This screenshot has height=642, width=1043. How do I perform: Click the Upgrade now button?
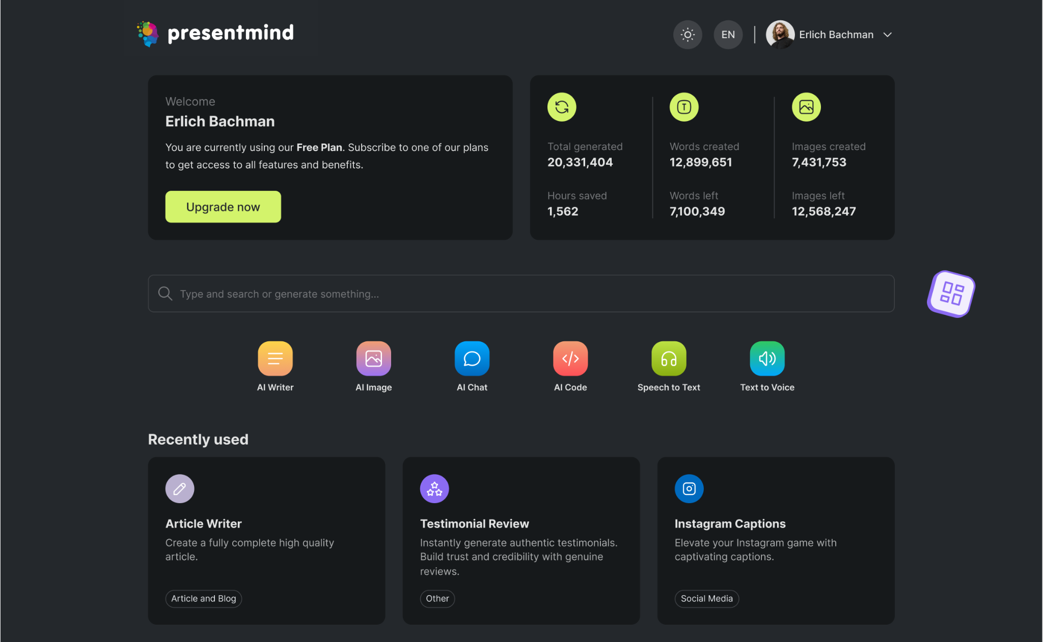coord(223,206)
